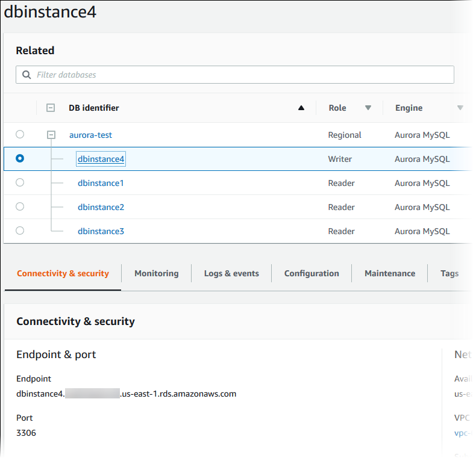Image resolution: width=473 pixels, height=458 pixels.
Task: Click the selected dbinstance4 radio button
Action: [x=20, y=159]
